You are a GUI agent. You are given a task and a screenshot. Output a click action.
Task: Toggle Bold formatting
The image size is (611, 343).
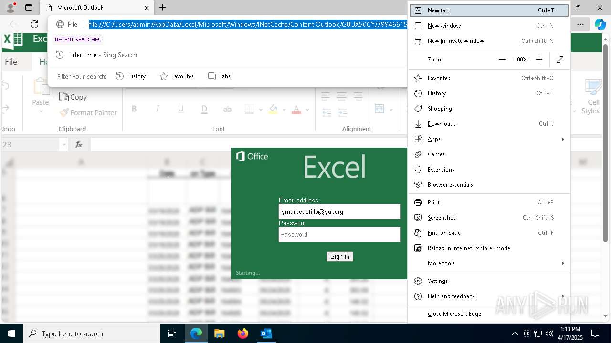point(134,110)
